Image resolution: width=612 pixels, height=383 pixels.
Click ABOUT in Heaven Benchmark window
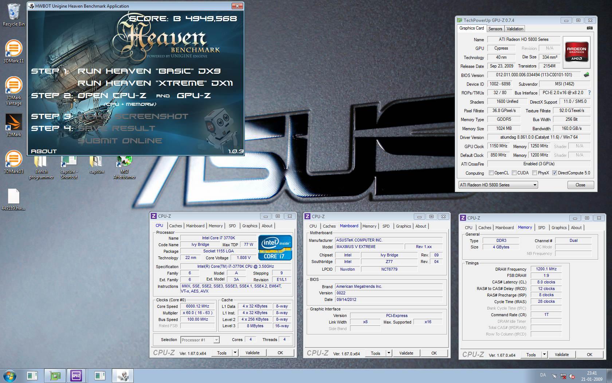click(x=44, y=151)
